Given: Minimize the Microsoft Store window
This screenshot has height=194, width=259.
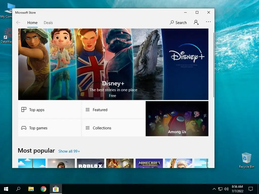Looking at the screenshot, I should click(x=185, y=13).
